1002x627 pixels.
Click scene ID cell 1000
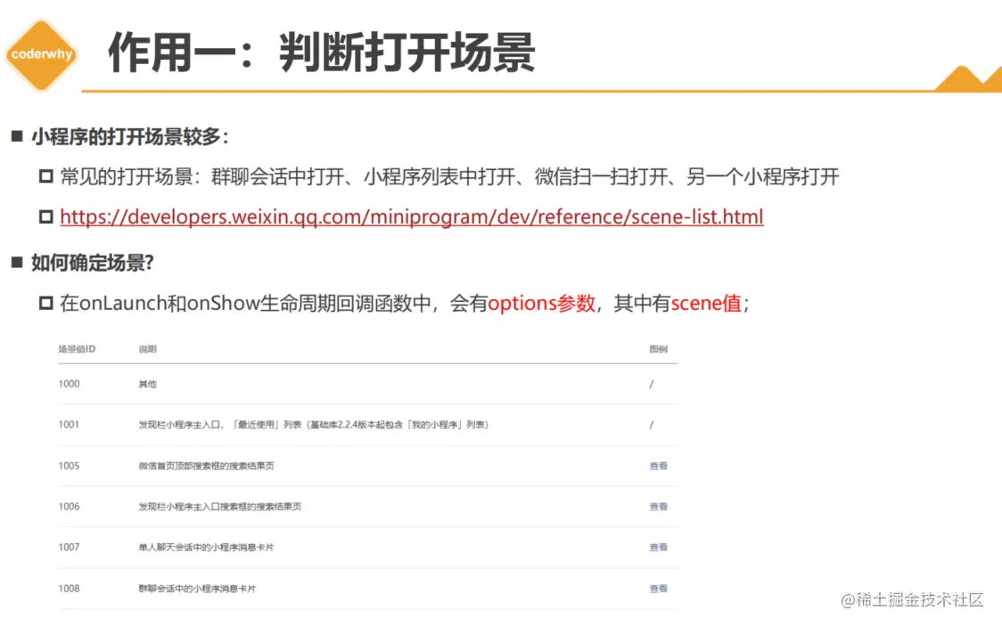69,385
